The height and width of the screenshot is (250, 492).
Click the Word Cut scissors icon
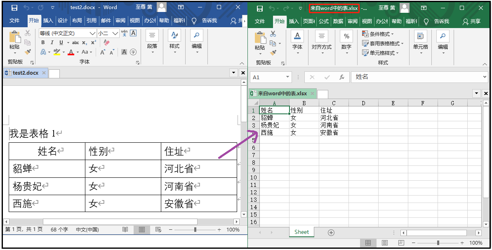coord(28,33)
